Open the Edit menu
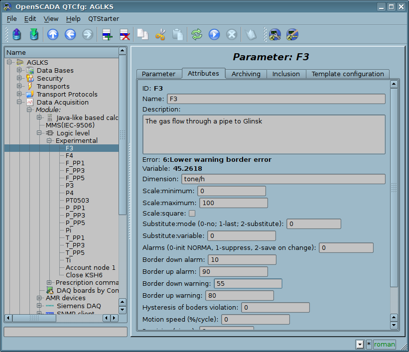409x352 pixels. [x=30, y=19]
